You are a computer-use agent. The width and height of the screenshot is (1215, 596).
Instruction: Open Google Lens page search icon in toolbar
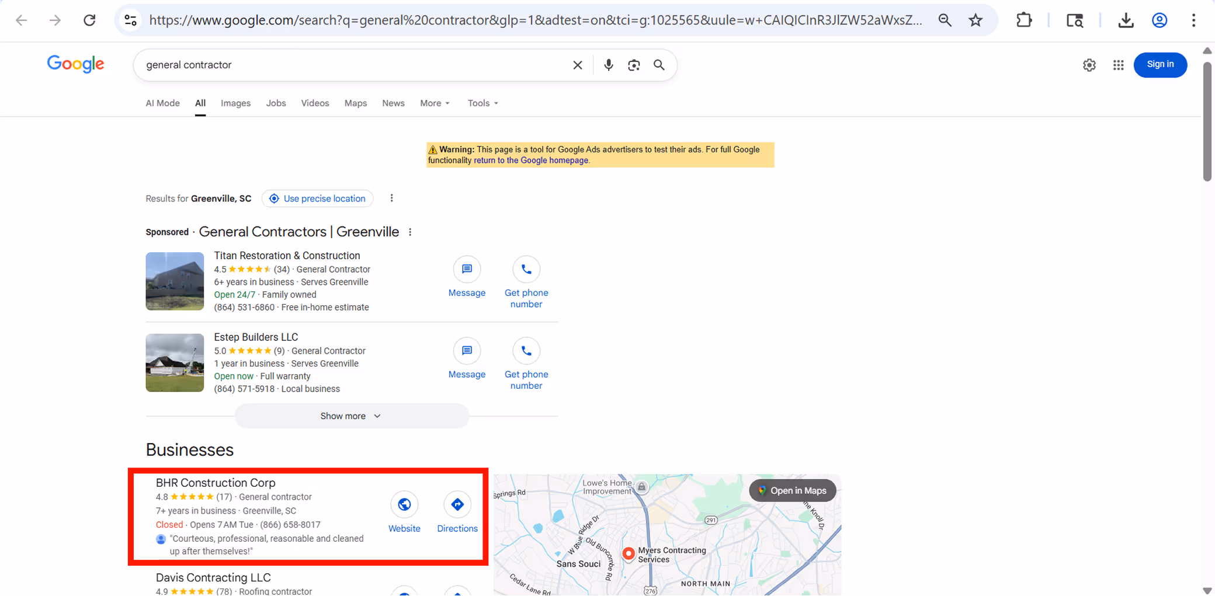click(x=1075, y=20)
